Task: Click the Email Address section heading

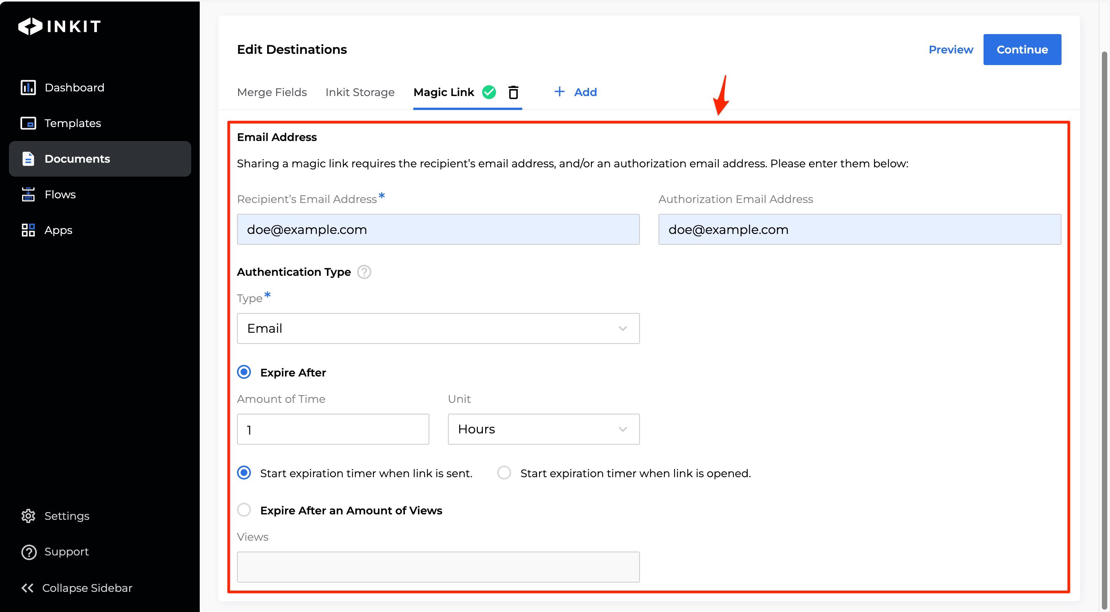Action: pos(277,137)
